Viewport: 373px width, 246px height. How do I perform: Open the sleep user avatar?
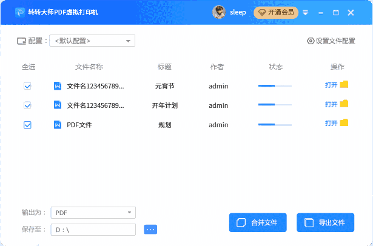tap(219, 12)
